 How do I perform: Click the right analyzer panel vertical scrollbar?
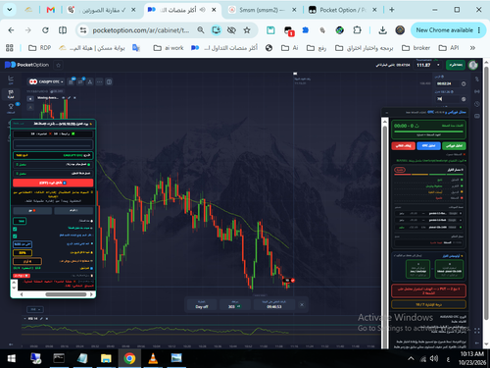coord(385,233)
